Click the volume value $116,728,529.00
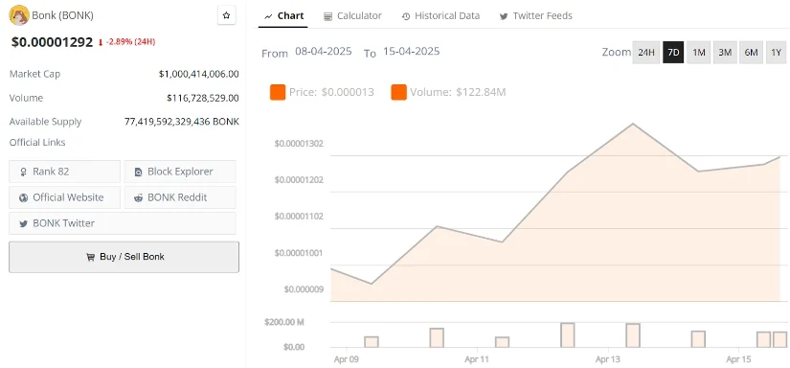This screenshot has width=790, height=368. (x=203, y=98)
